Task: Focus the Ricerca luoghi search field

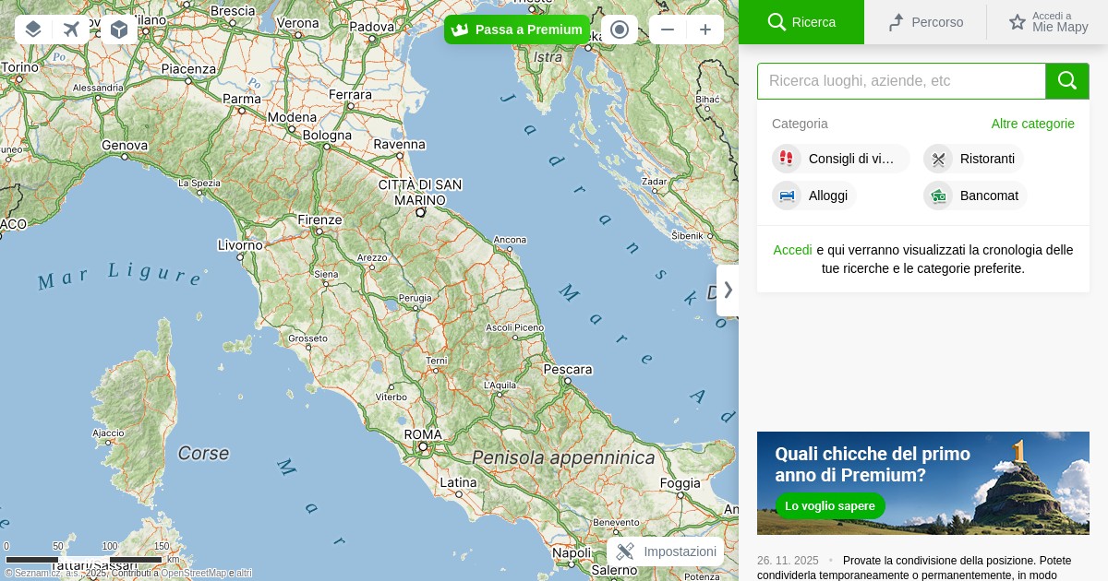Action: 900,81
